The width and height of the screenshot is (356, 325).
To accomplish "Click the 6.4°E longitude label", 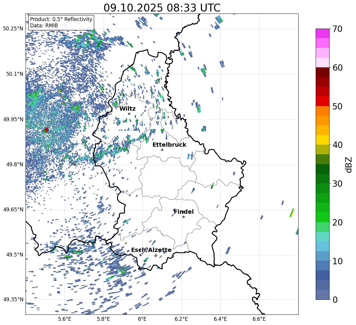I will click(x=220, y=319).
